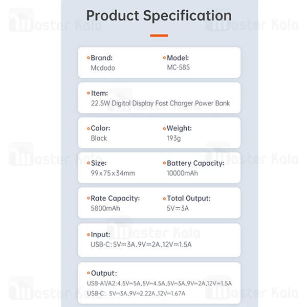The image size is (307, 307).
Task: Select the MC-585 model number
Action: (x=179, y=68)
